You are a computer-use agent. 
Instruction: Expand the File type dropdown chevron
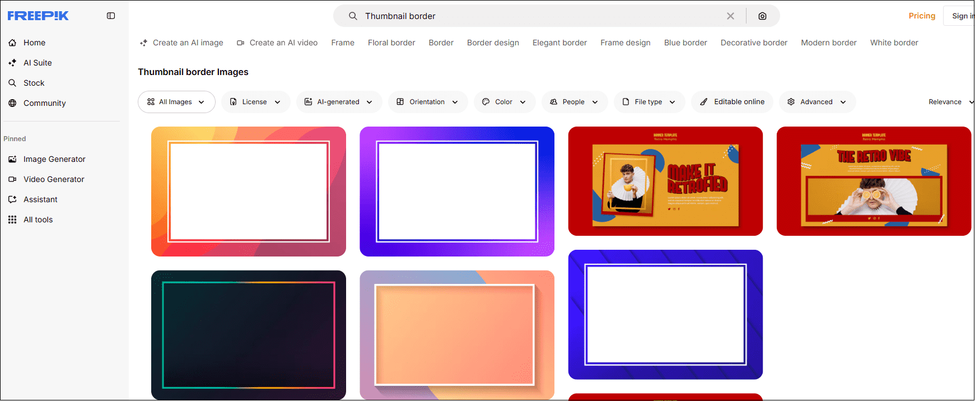point(673,102)
